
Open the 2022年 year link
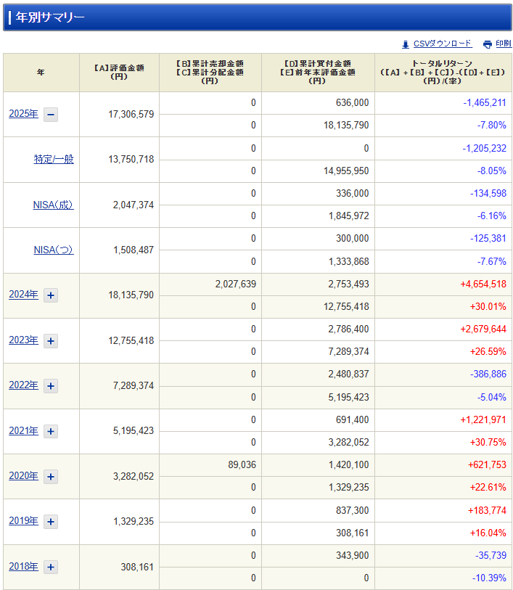[x=24, y=385]
